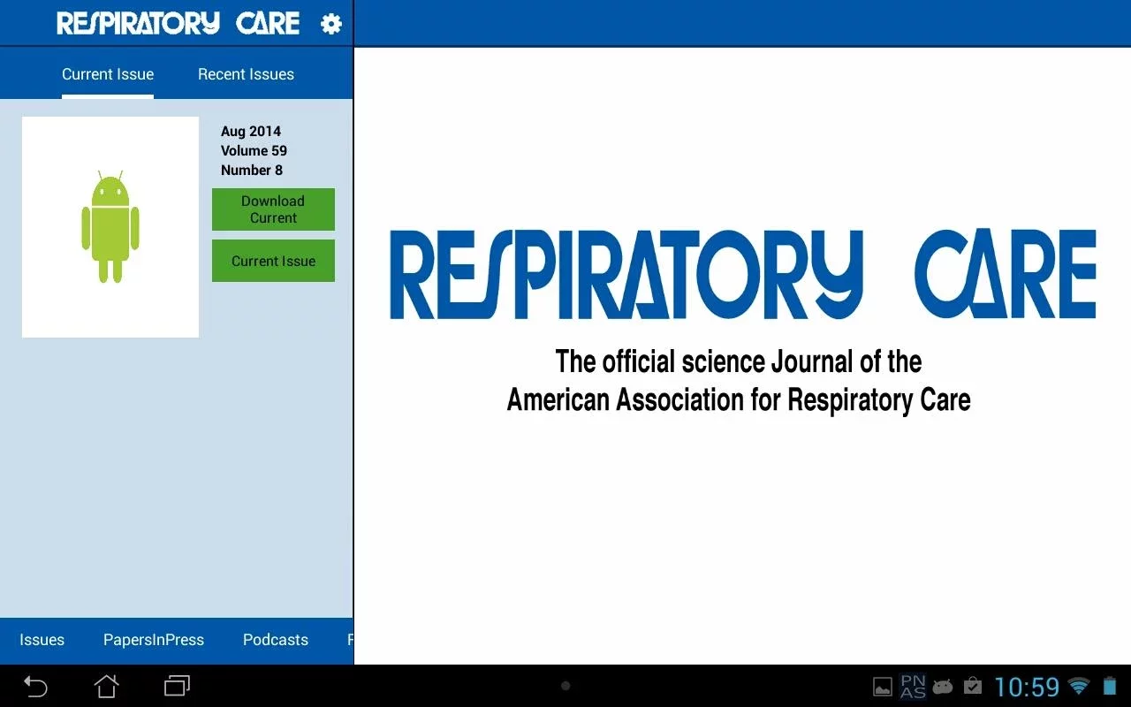Select the Podcasts bottom tab

[x=276, y=640]
